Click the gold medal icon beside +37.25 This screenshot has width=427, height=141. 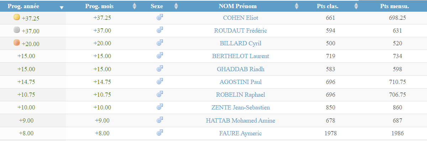pos(16,17)
